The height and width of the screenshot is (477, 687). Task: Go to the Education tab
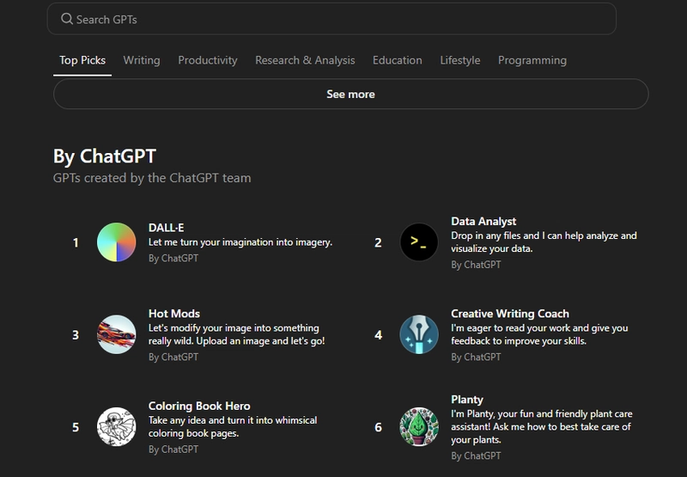pos(398,60)
